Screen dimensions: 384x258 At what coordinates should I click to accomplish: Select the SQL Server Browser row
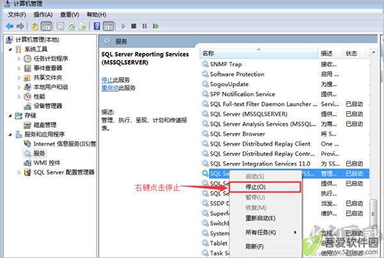click(285, 134)
